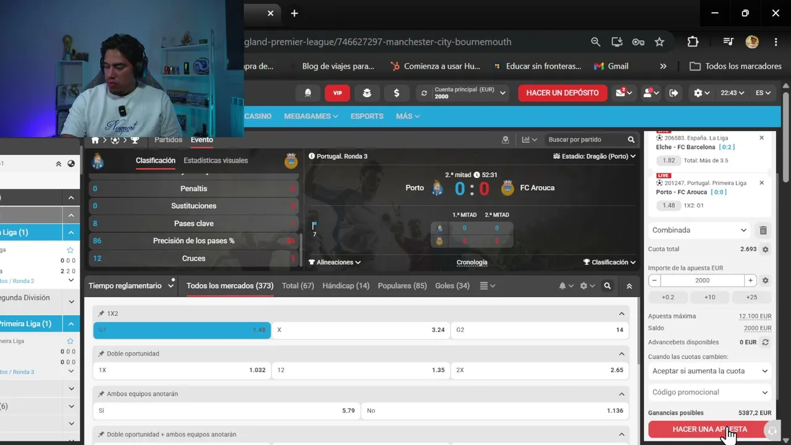The height and width of the screenshot is (445, 791).
Task: Select the X 3.24 draw odds
Action: coord(361,330)
